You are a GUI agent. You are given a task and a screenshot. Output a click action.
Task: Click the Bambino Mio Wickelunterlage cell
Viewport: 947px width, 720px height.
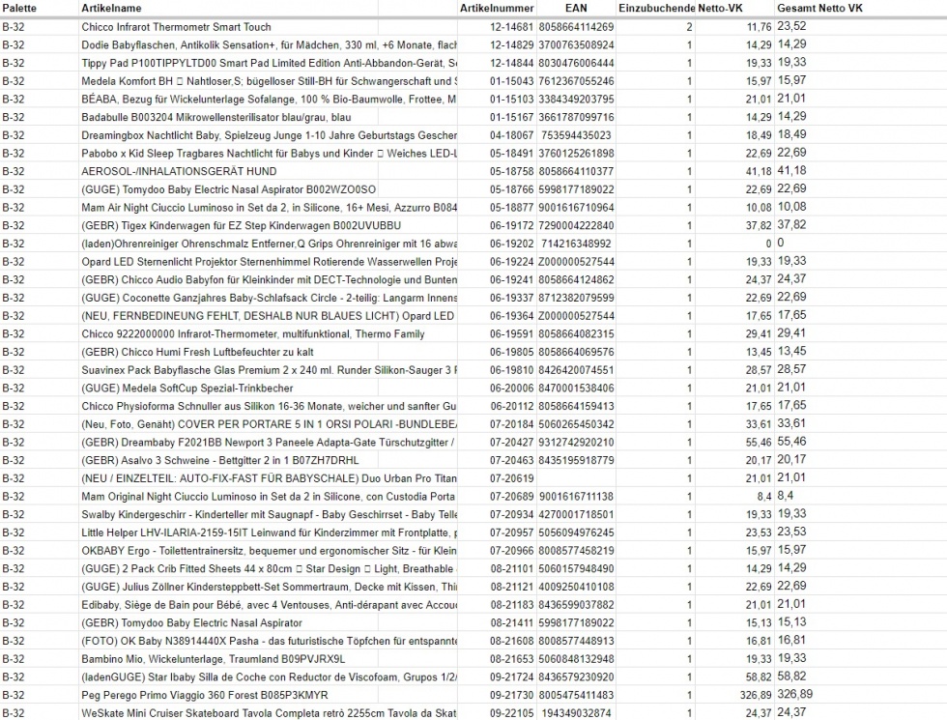(x=214, y=659)
